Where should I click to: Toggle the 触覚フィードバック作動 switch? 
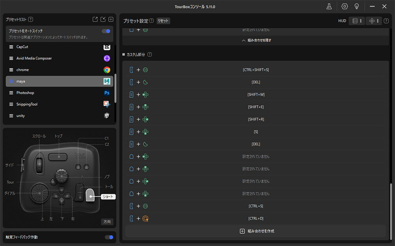click(109, 237)
